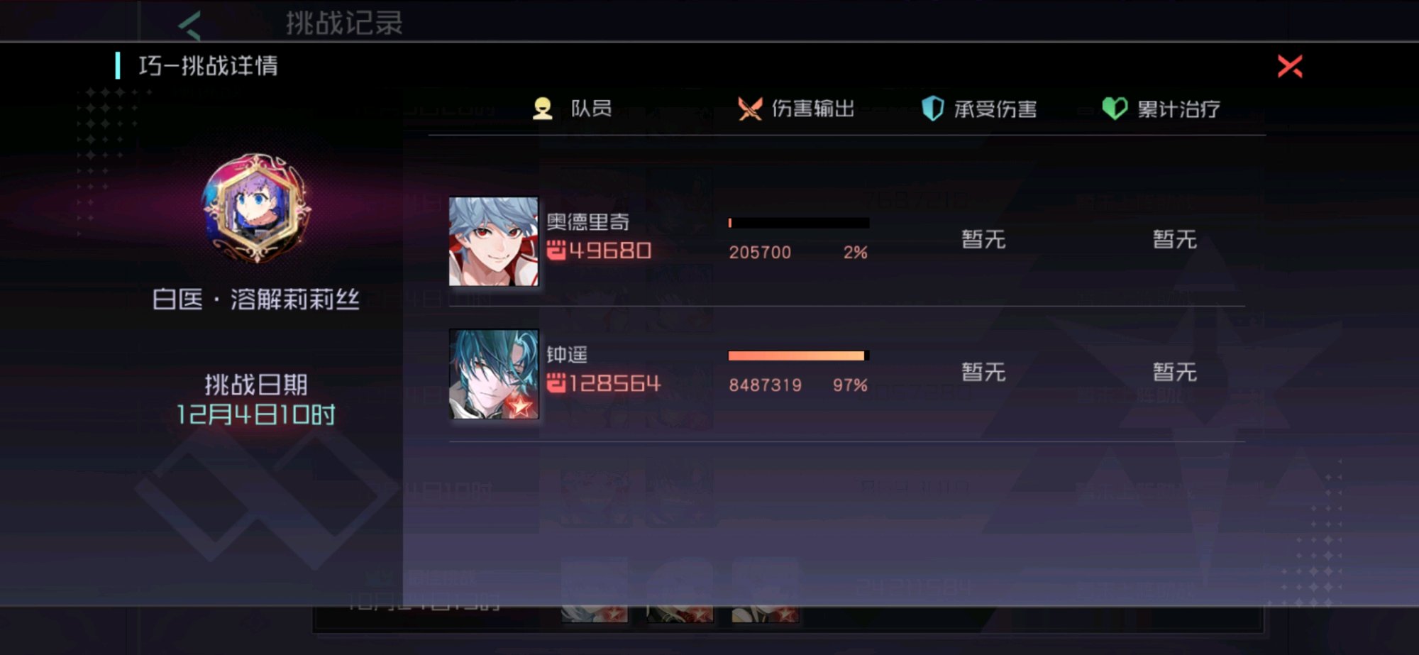Click the boss name 白医·溶解莉莉丝
The image size is (1419, 655).
tap(256, 299)
